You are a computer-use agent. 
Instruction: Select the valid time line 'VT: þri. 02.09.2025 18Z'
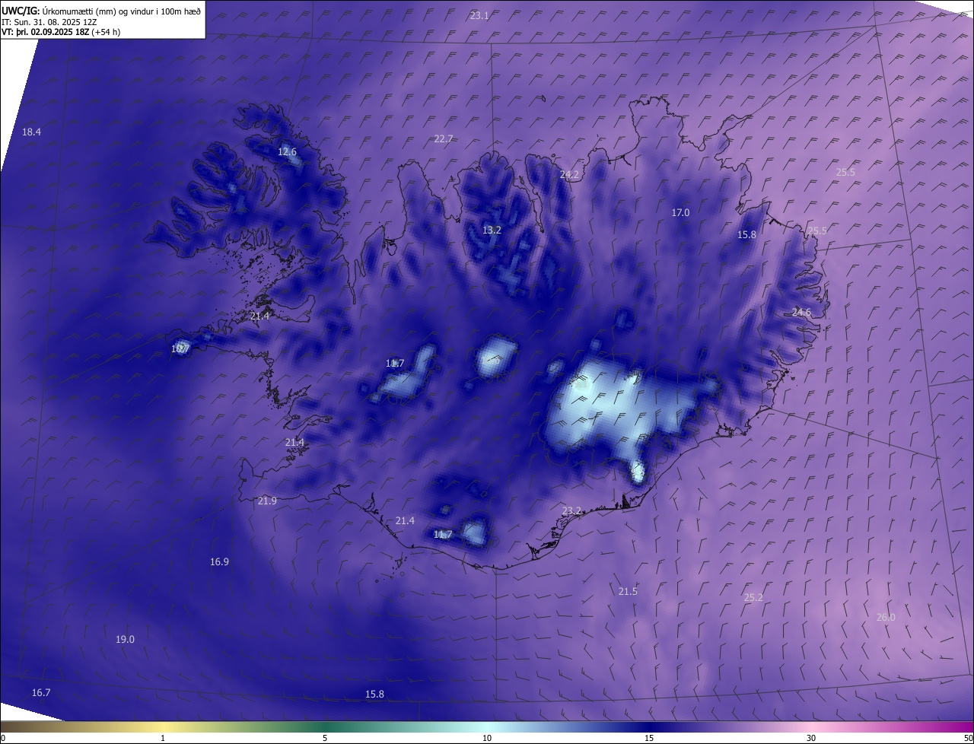pyautogui.click(x=46, y=32)
